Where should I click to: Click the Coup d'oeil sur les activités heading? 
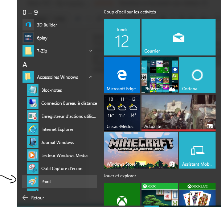pos(130,12)
